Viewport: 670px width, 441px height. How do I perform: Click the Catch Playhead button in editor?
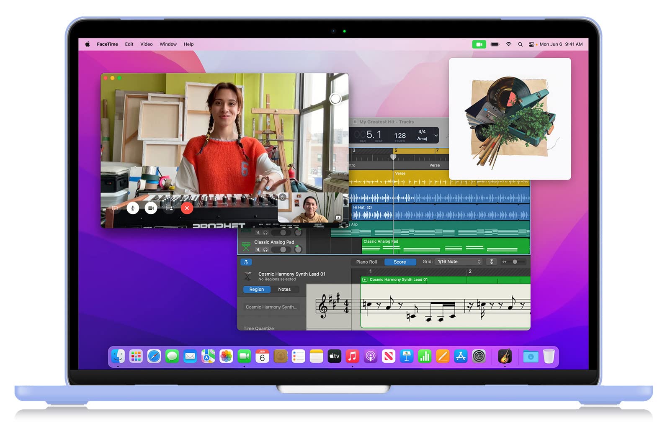[246, 262]
